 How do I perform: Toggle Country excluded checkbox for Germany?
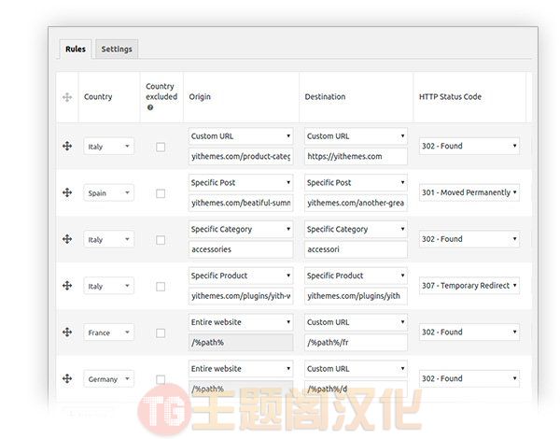coord(161,379)
